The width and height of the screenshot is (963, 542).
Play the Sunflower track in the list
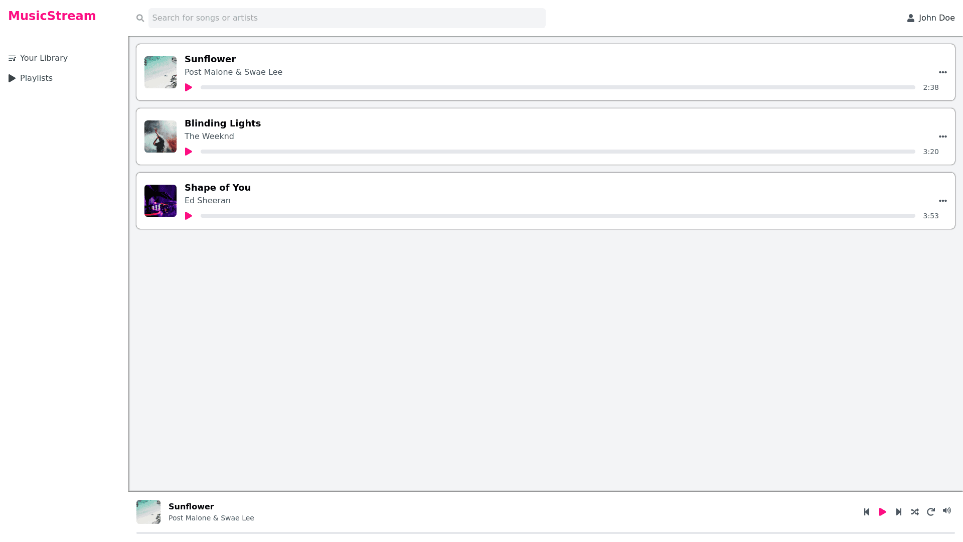tap(189, 87)
